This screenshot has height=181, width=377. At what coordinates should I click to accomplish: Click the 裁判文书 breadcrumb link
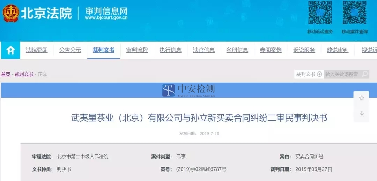click(x=24, y=74)
